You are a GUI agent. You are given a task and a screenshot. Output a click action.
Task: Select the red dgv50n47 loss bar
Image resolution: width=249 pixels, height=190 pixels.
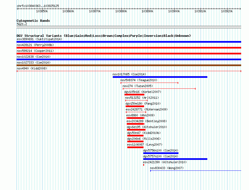pyautogui.click(x=135, y=136)
